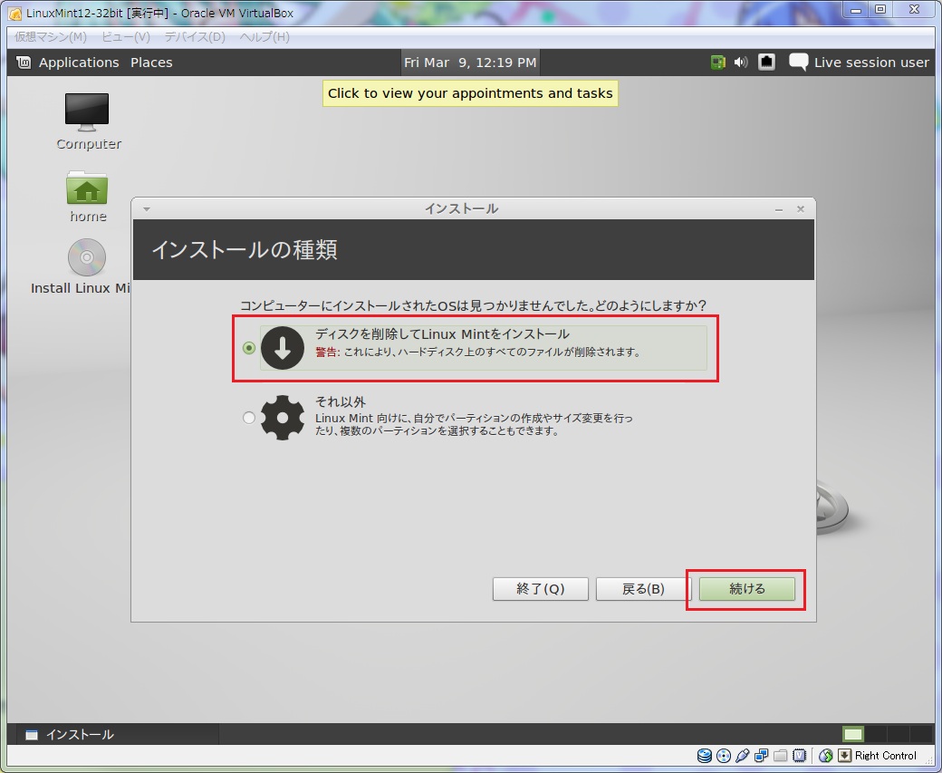The image size is (942, 773).
Task: Click the VirtualBox USB devices icon
Action: tap(743, 756)
